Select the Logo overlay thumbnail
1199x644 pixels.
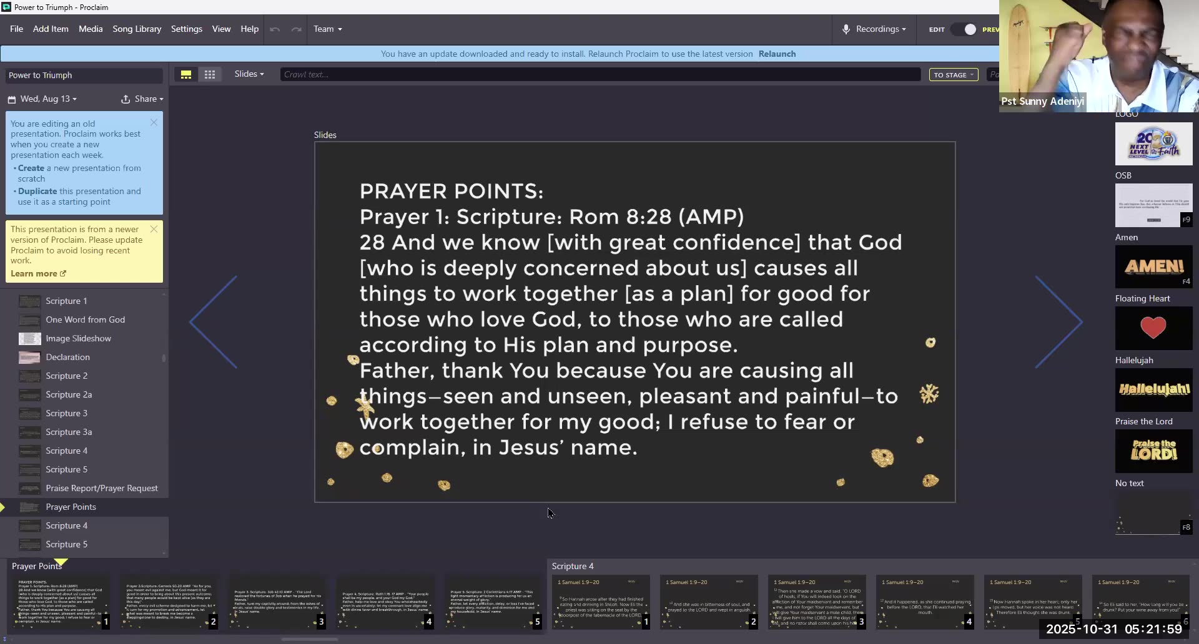1153,144
